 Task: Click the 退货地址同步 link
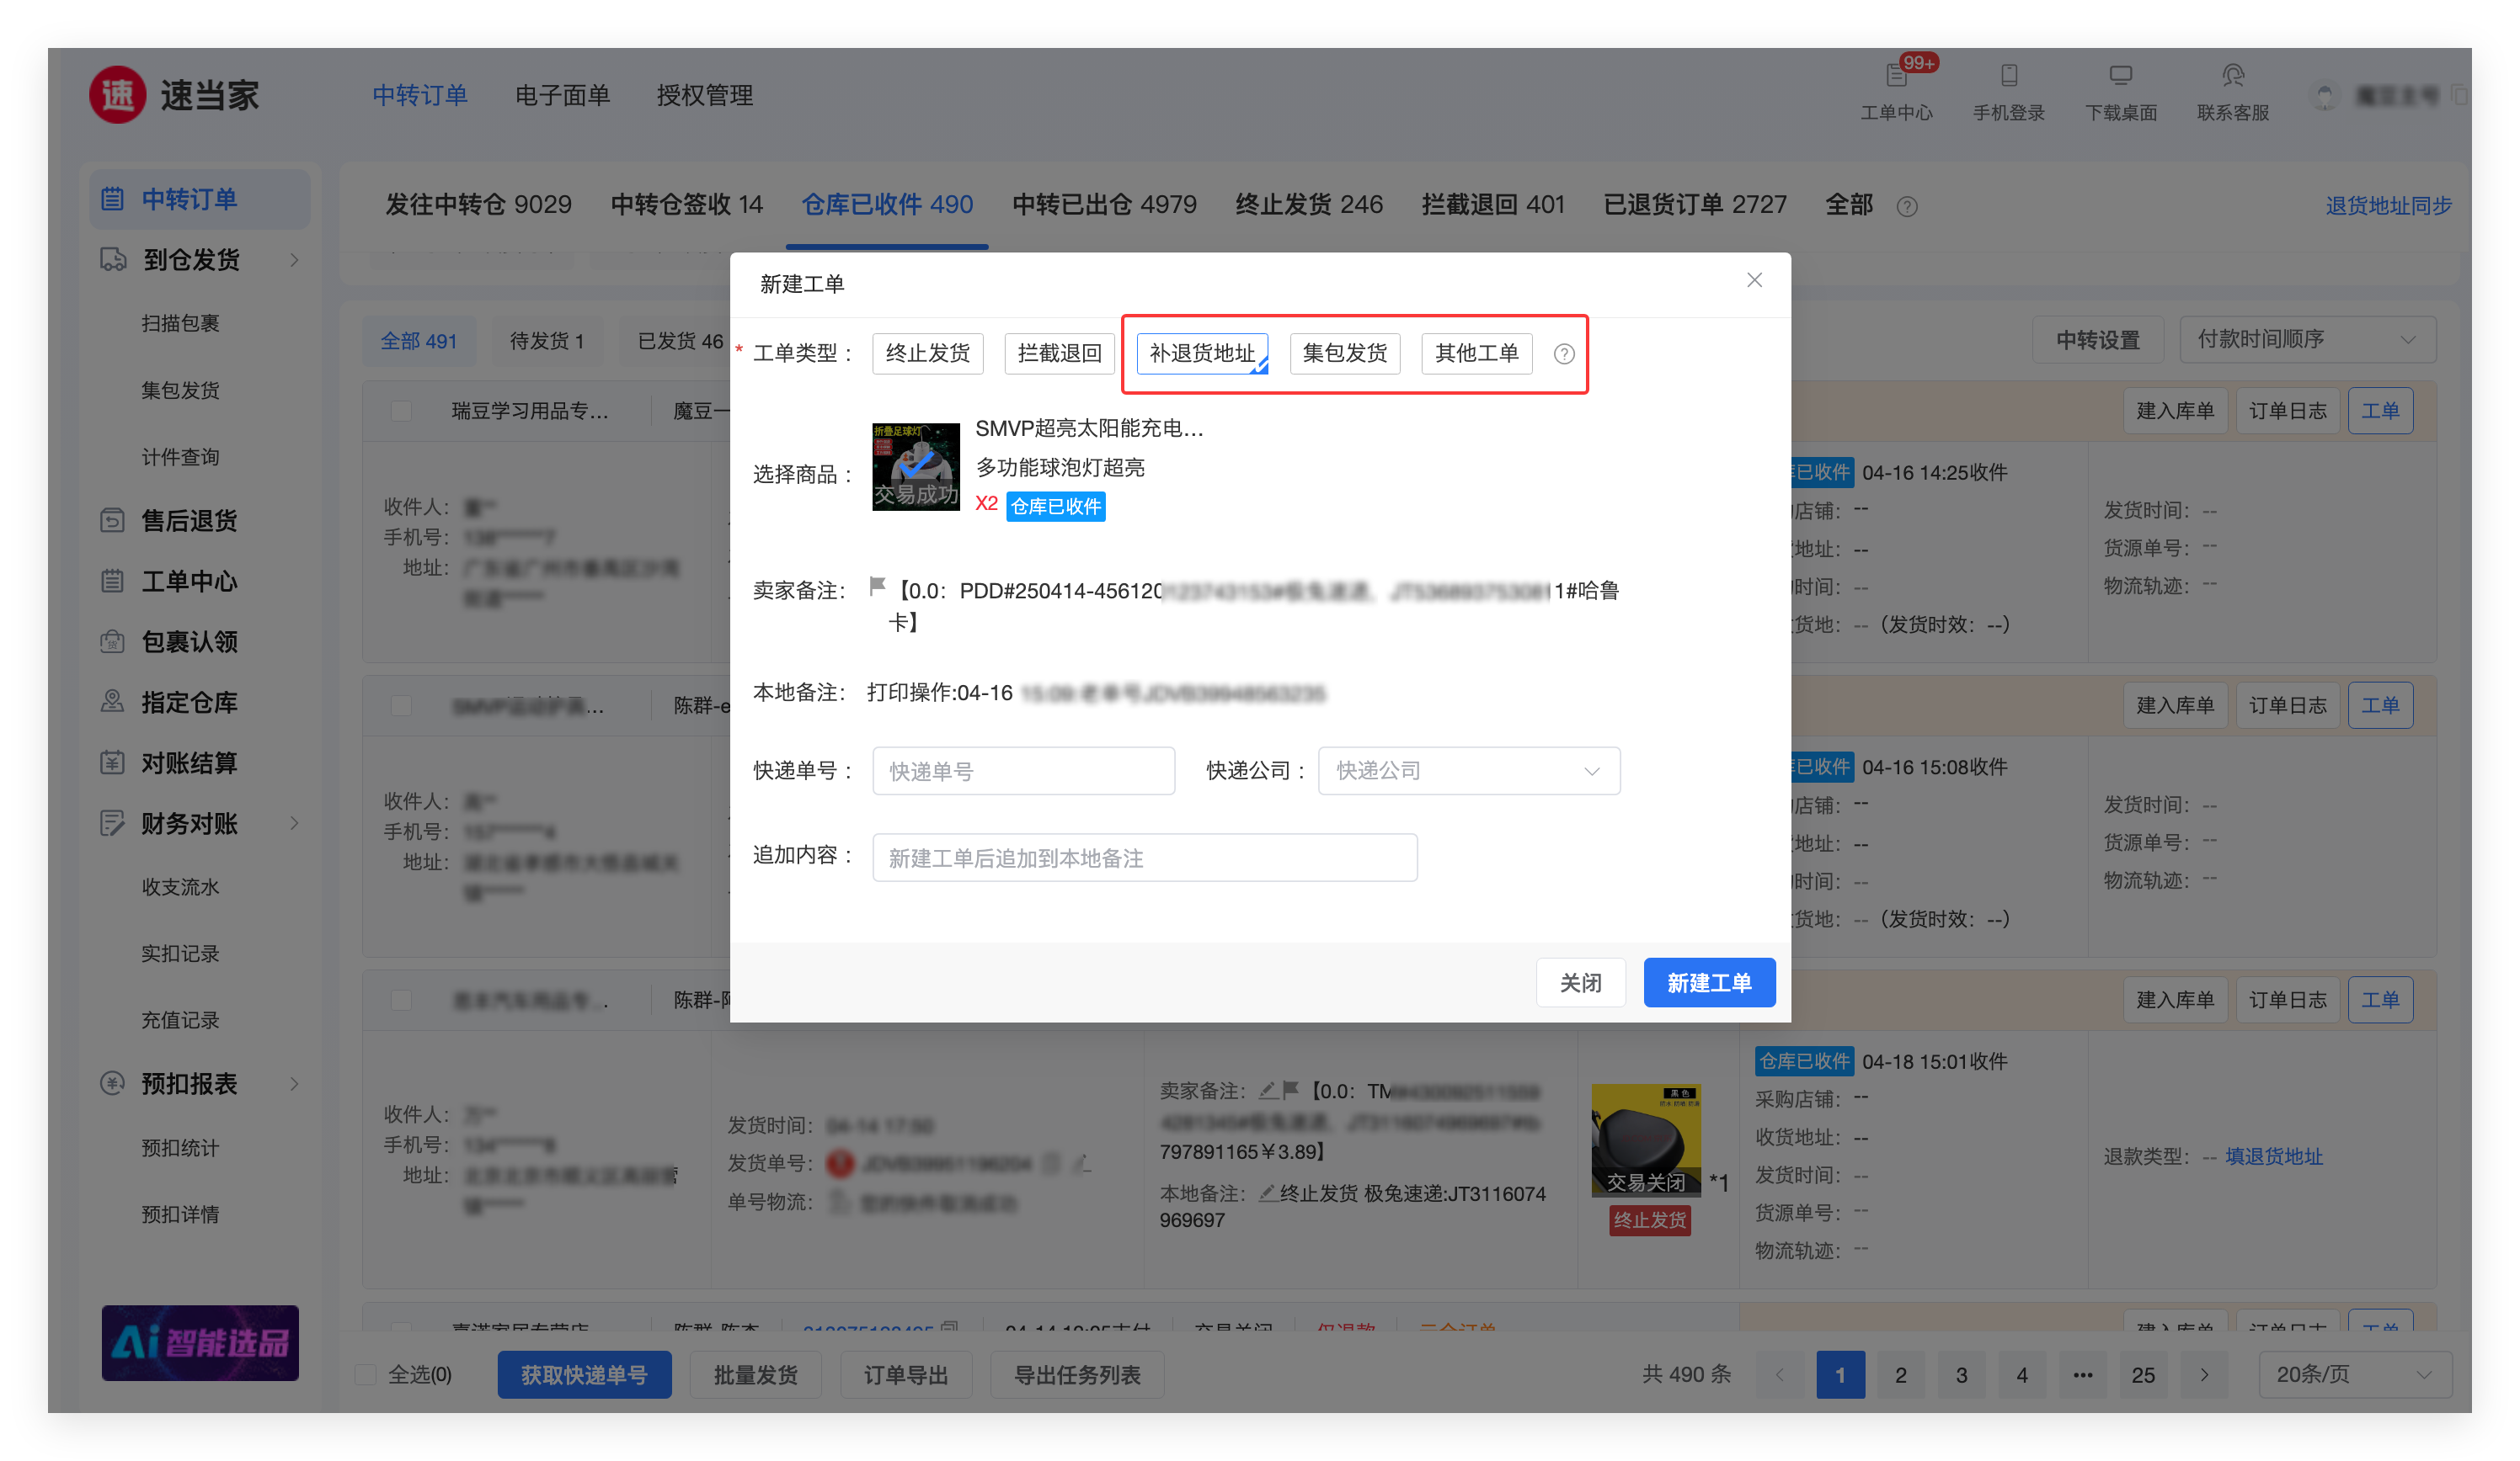pos(2388,206)
